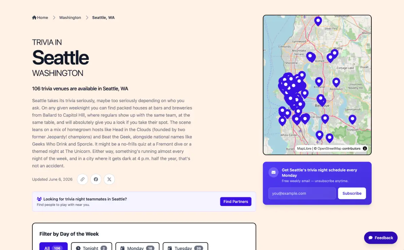The height and width of the screenshot is (250, 404).
Task: Select the All day filter
Action: click(54, 246)
